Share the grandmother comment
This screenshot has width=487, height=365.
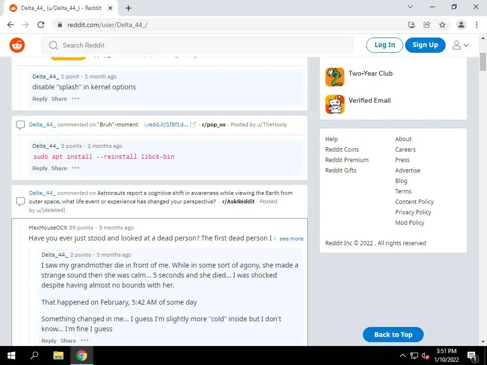pos(68,340)
